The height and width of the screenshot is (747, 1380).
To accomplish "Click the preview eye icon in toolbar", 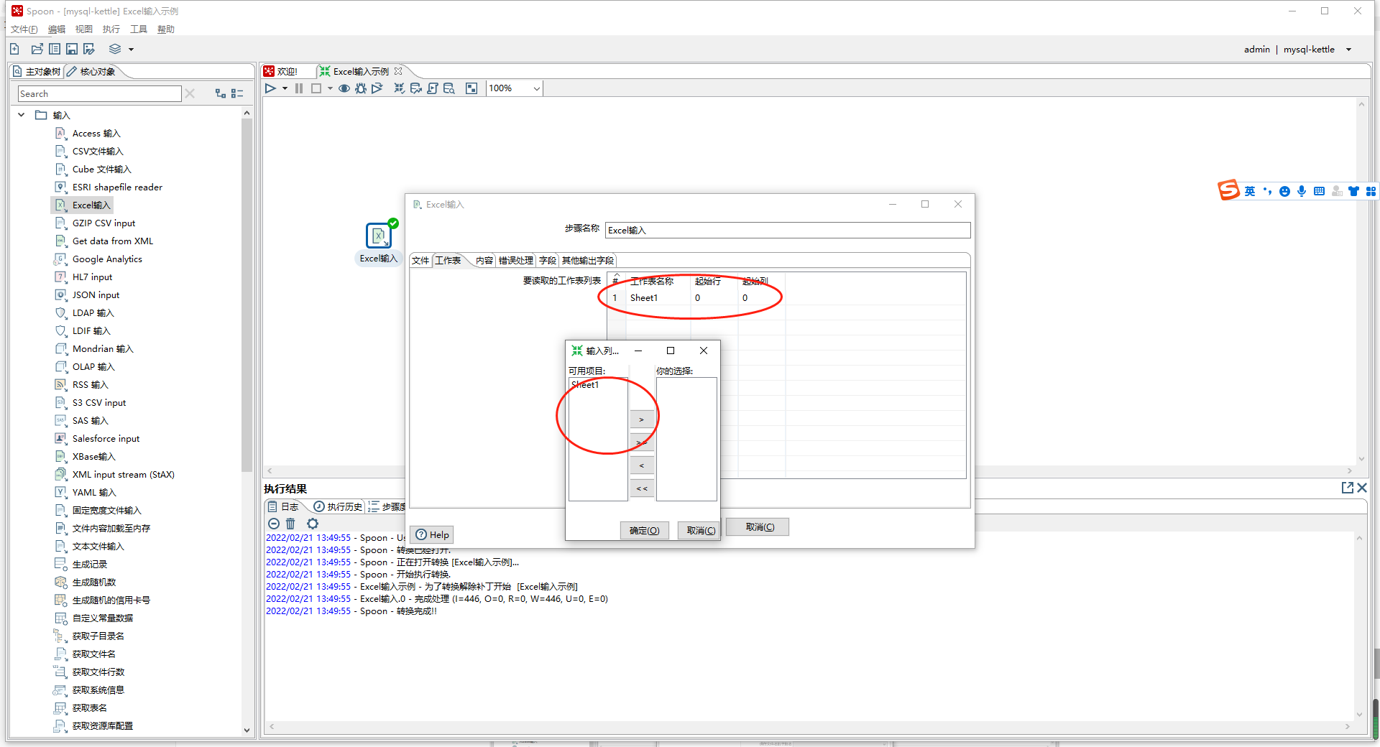I will tap(344, 88).
